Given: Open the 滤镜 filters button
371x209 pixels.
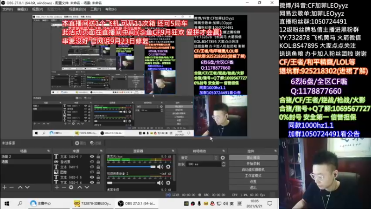Looking at the screenshot, I should pyautogui.click(x=96, y=143).
